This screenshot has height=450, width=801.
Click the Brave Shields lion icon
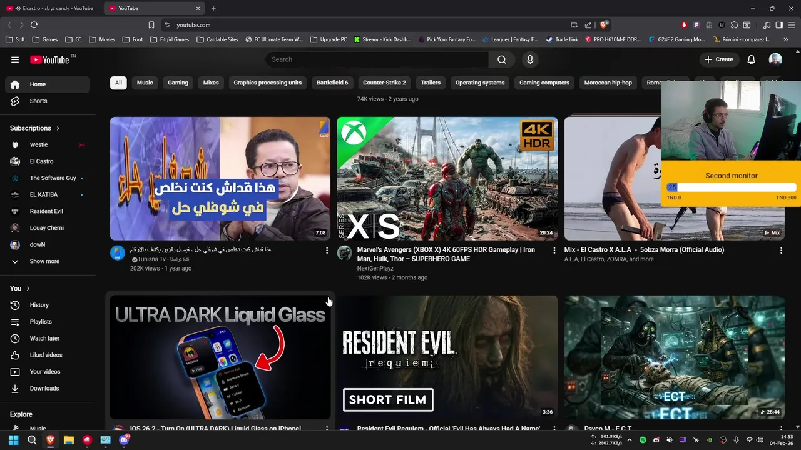[x=603, y=25]
